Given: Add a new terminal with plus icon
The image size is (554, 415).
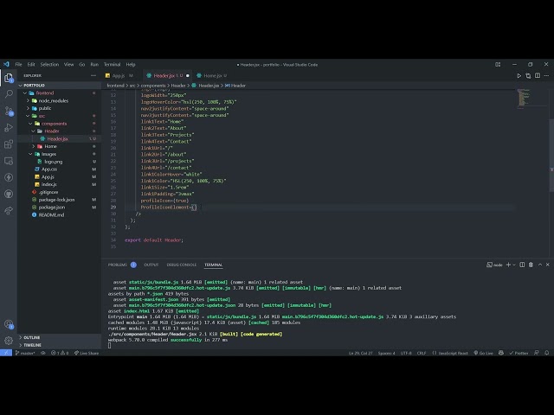Looking at the screenshot, I should click(x=508, y=265).
